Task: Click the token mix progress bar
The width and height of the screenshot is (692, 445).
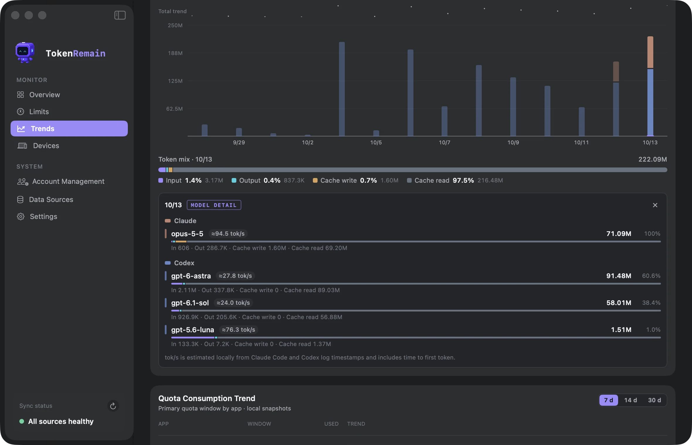Action: click(413, 170)
